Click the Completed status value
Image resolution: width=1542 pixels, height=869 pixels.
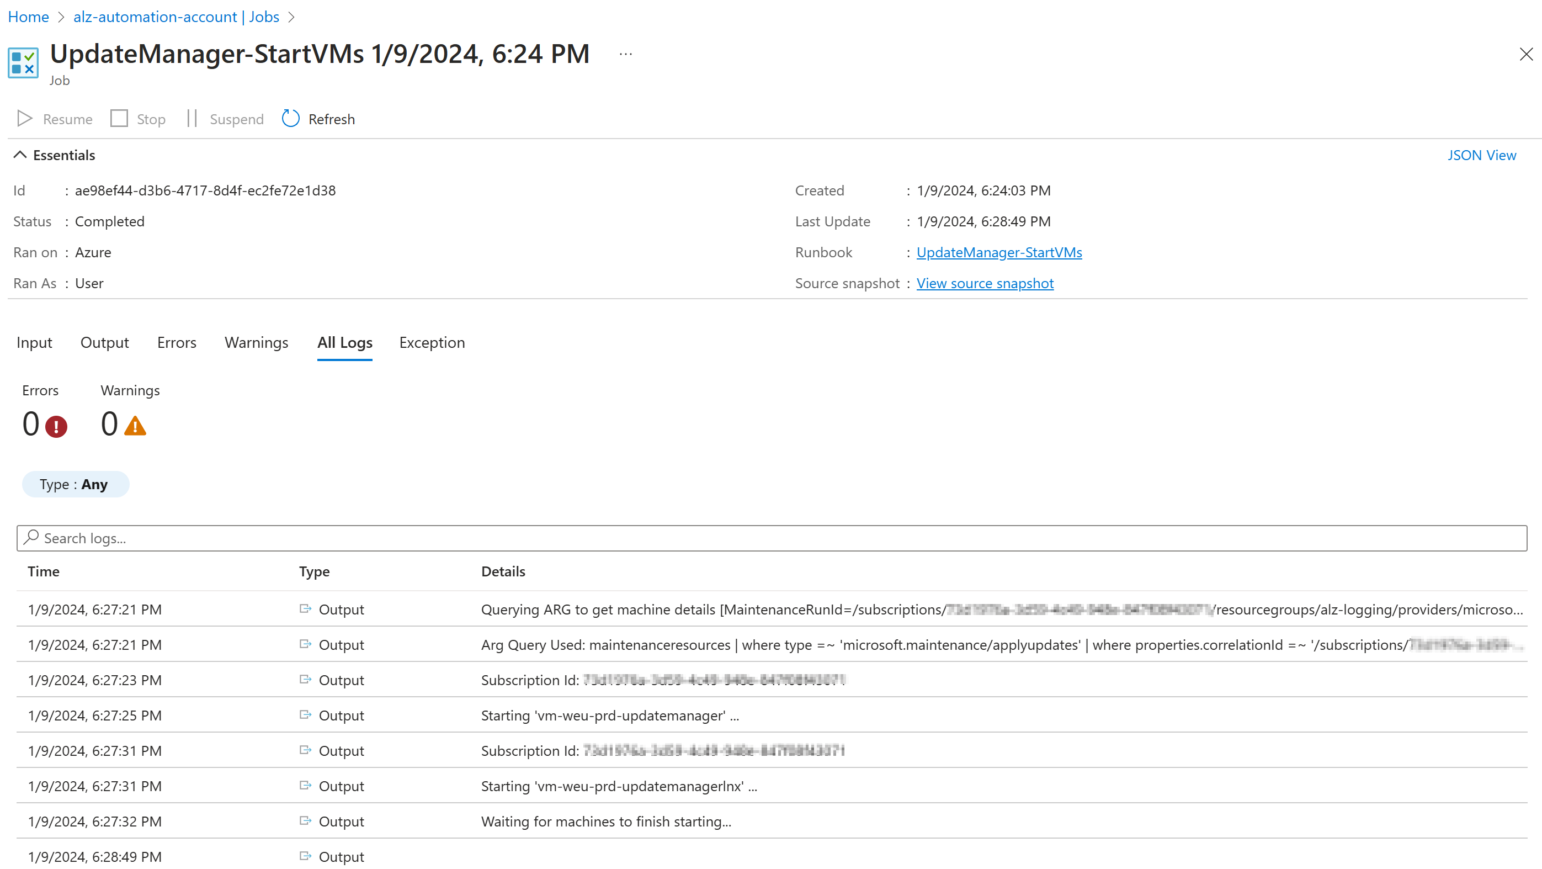(109, 221)
